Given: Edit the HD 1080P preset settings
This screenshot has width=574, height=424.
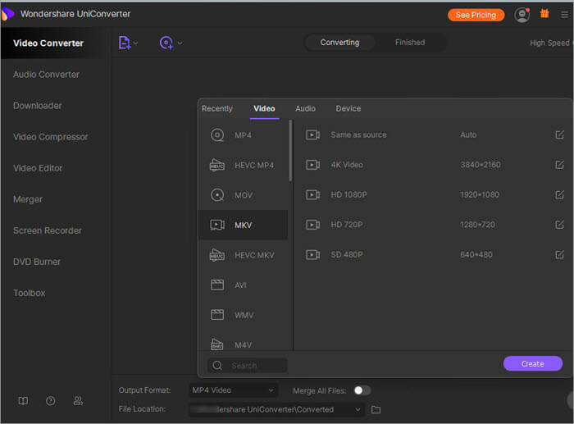Looking at the screenshot, I should [x=559, y=195].
